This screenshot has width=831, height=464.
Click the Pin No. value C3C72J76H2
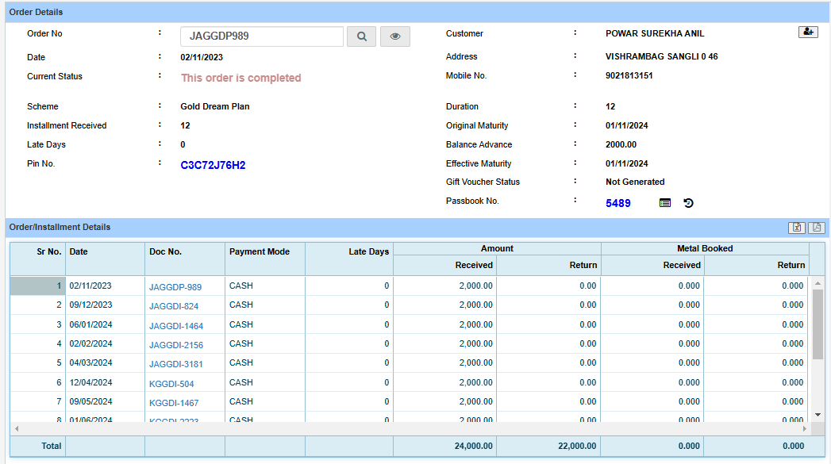(213, 165)
